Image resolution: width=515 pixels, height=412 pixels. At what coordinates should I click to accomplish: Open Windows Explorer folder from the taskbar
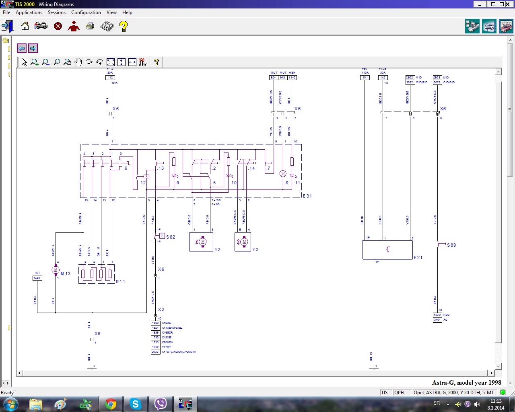point(35,404)
